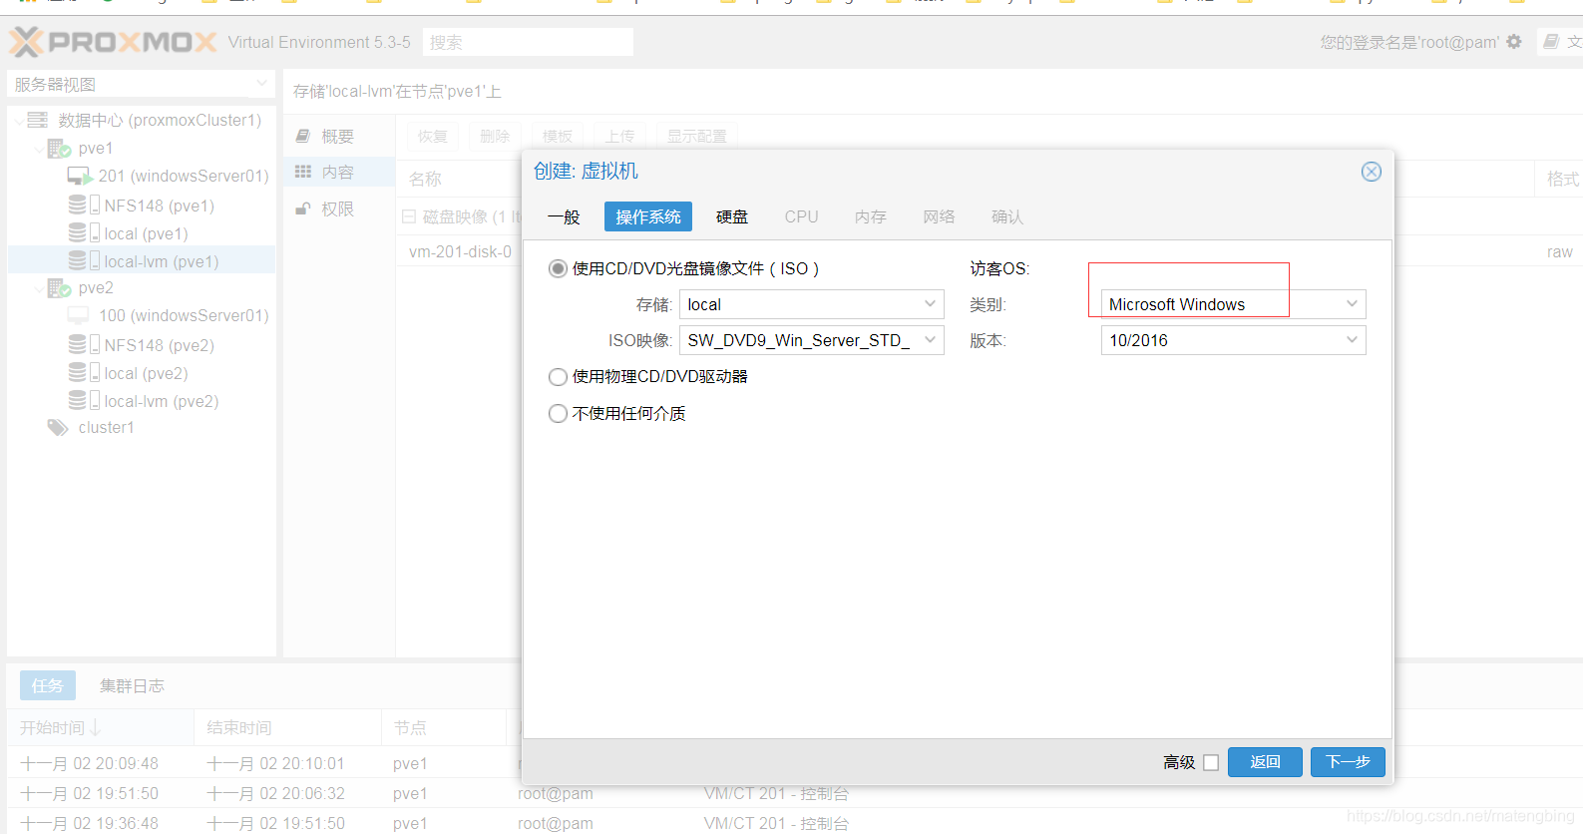Viewport: 1583px width, 834px height.
Task: Open the ISO image dropdown
Action: pos(930,340)
